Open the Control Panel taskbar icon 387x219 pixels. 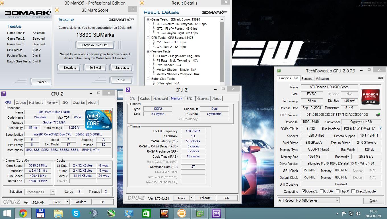[129, 213]
